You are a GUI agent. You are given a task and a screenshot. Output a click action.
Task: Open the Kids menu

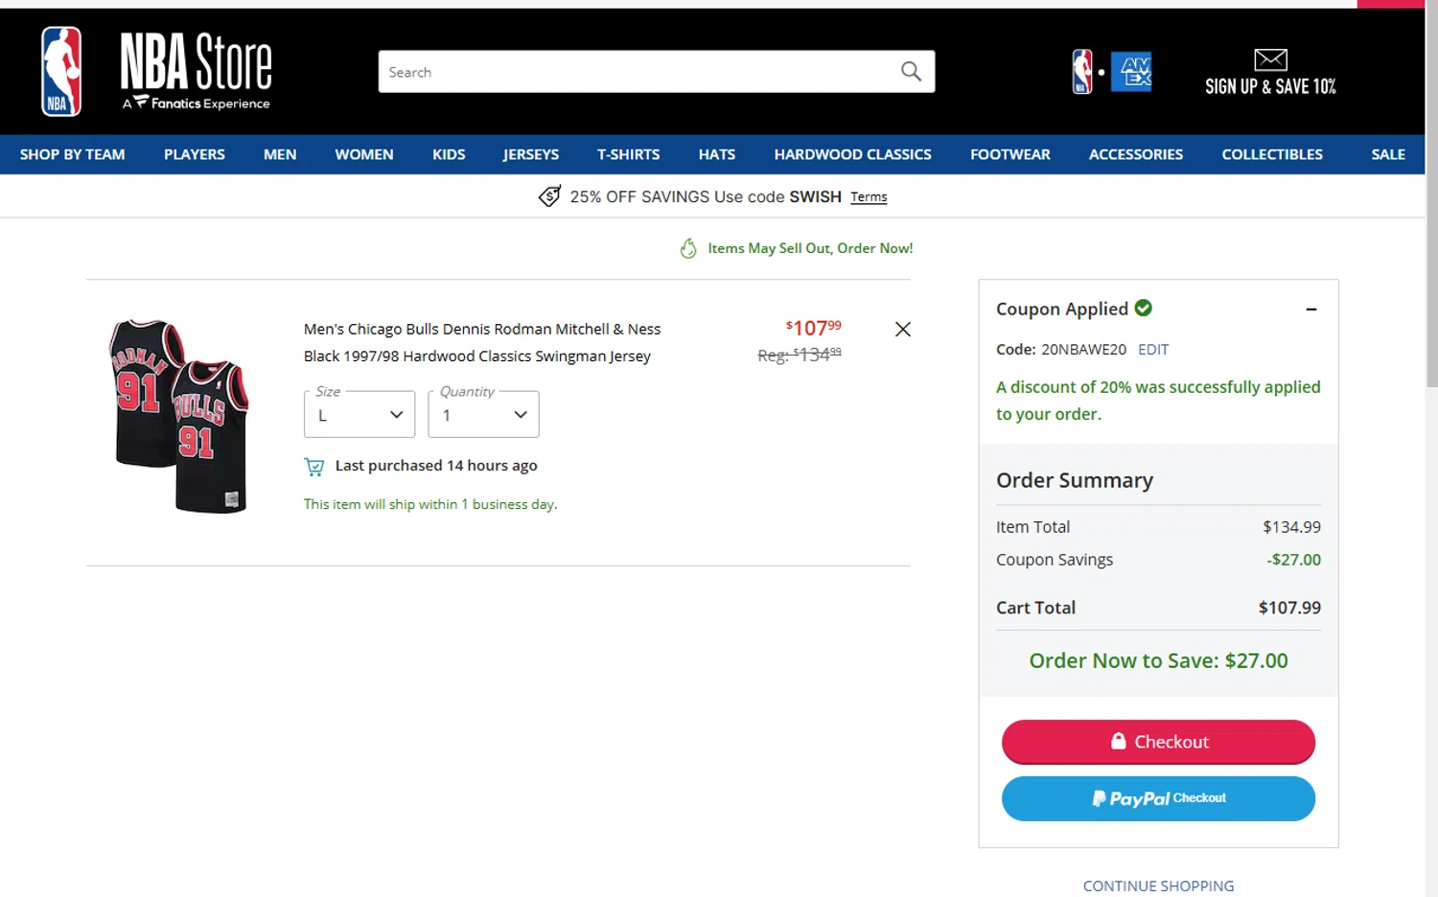[x=449, y=154]
